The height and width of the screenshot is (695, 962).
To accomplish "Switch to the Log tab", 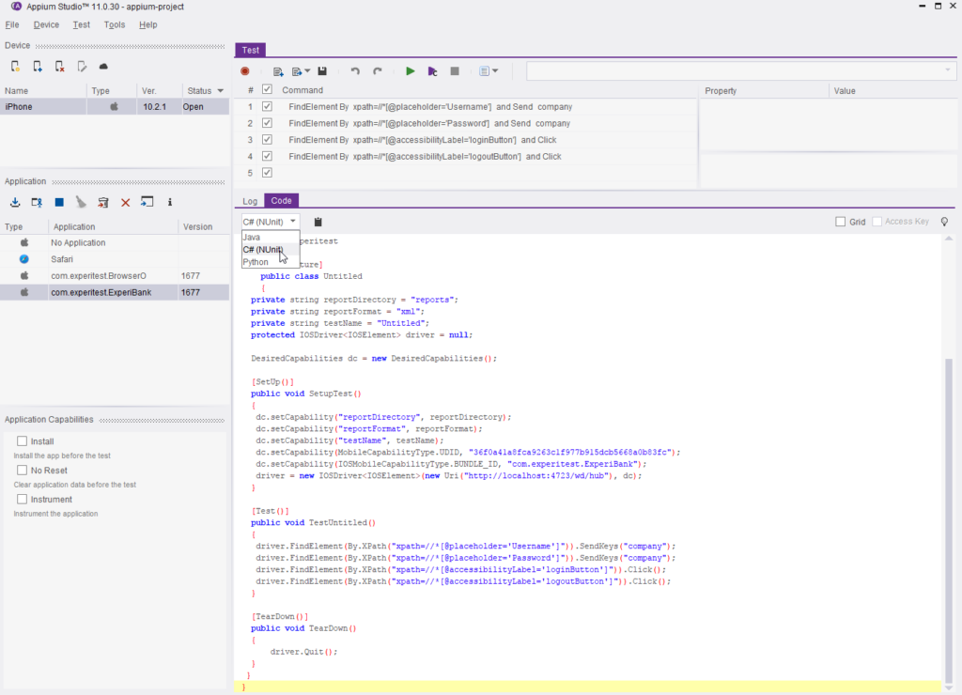I will (x=249, y=201).
